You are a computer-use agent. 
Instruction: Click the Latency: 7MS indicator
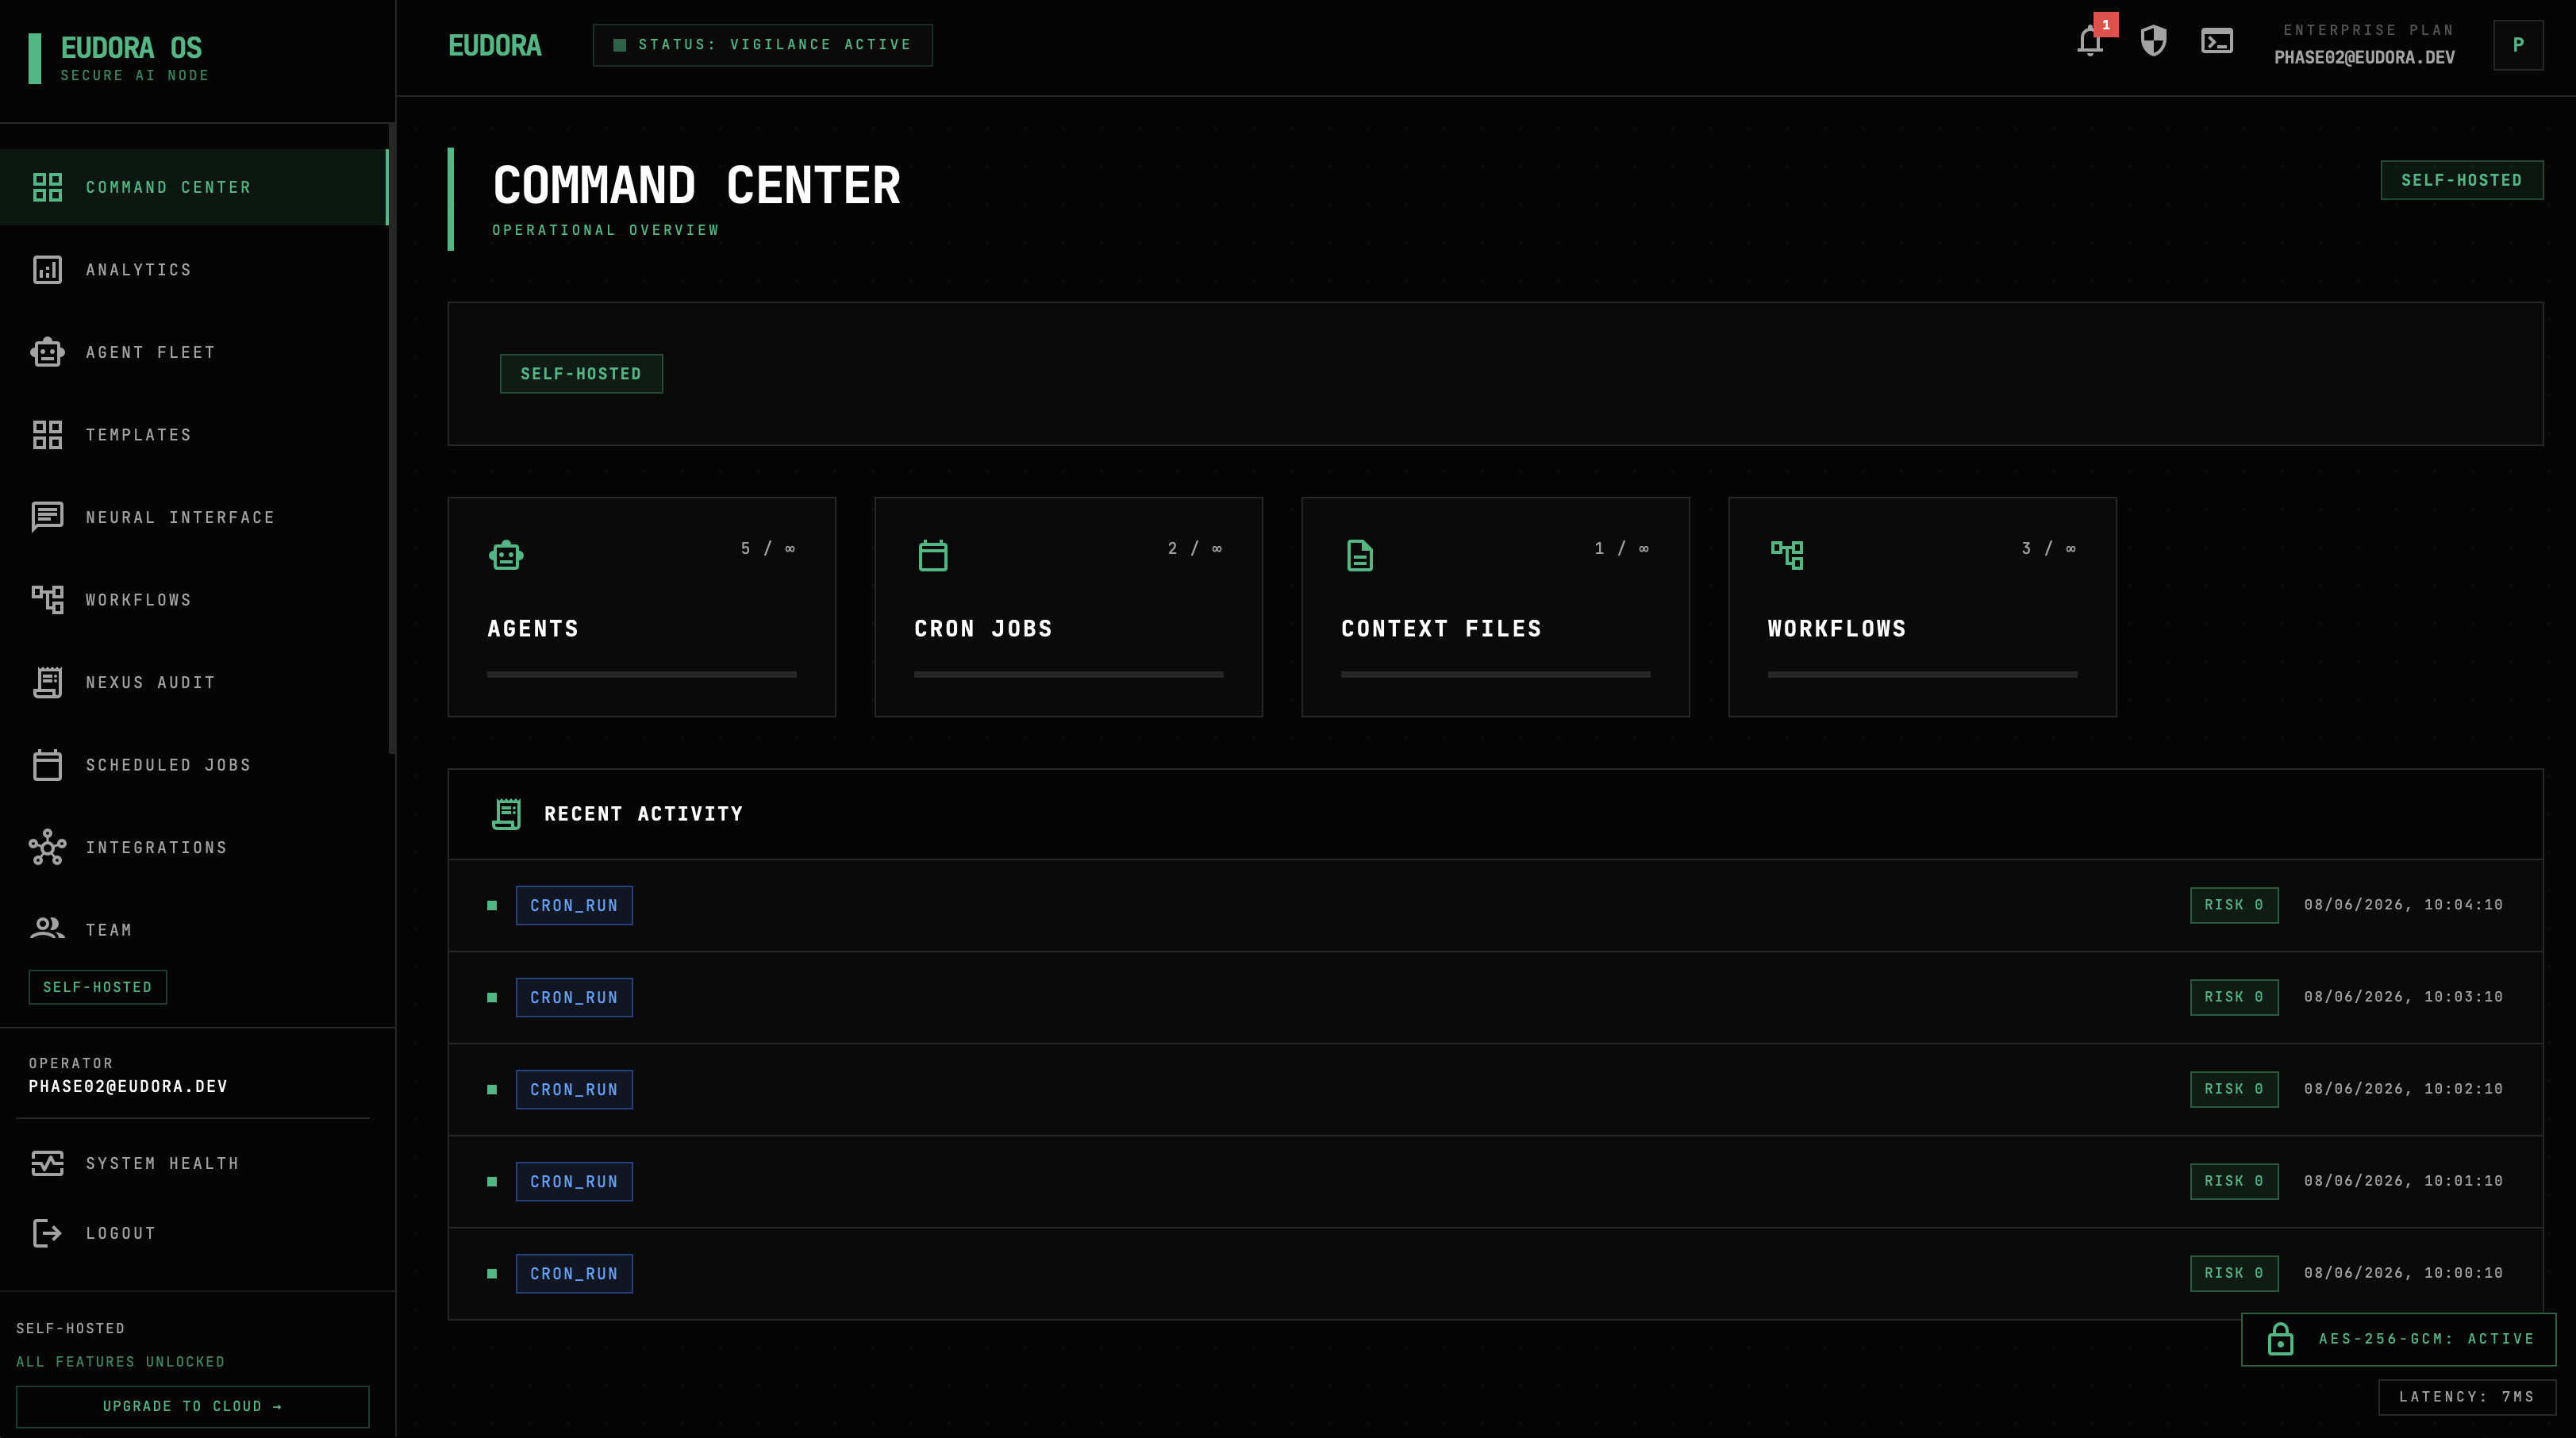pyautogui.click(x=2466, y=1397)
